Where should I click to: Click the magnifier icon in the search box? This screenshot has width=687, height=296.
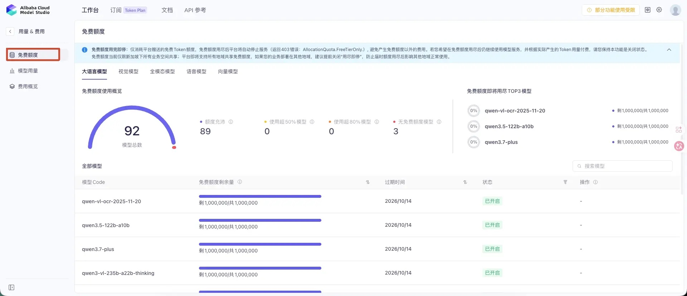[579, 166]
